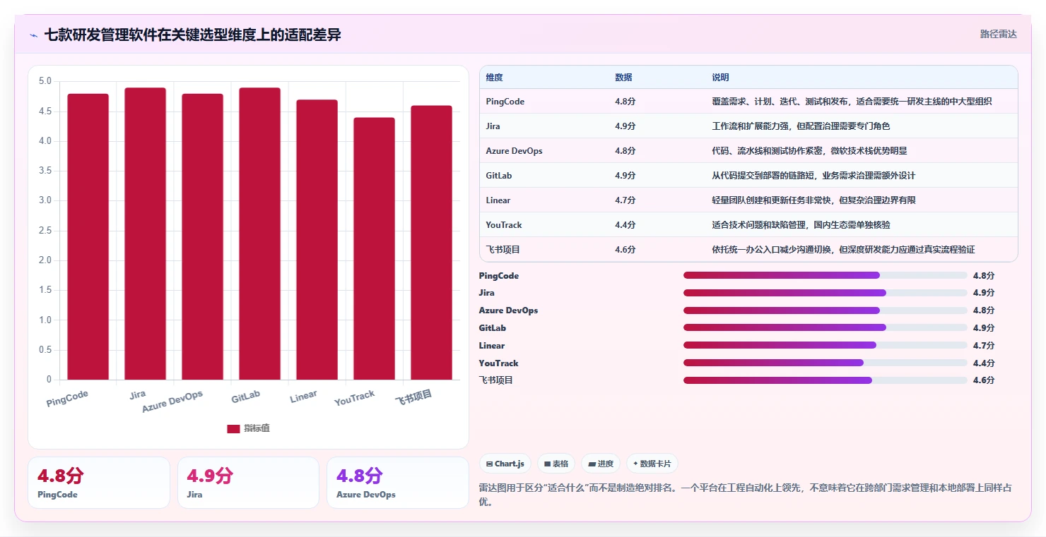Click the GitLab progress bar
The image size is (1046, 537).
(x=825, y=327)
